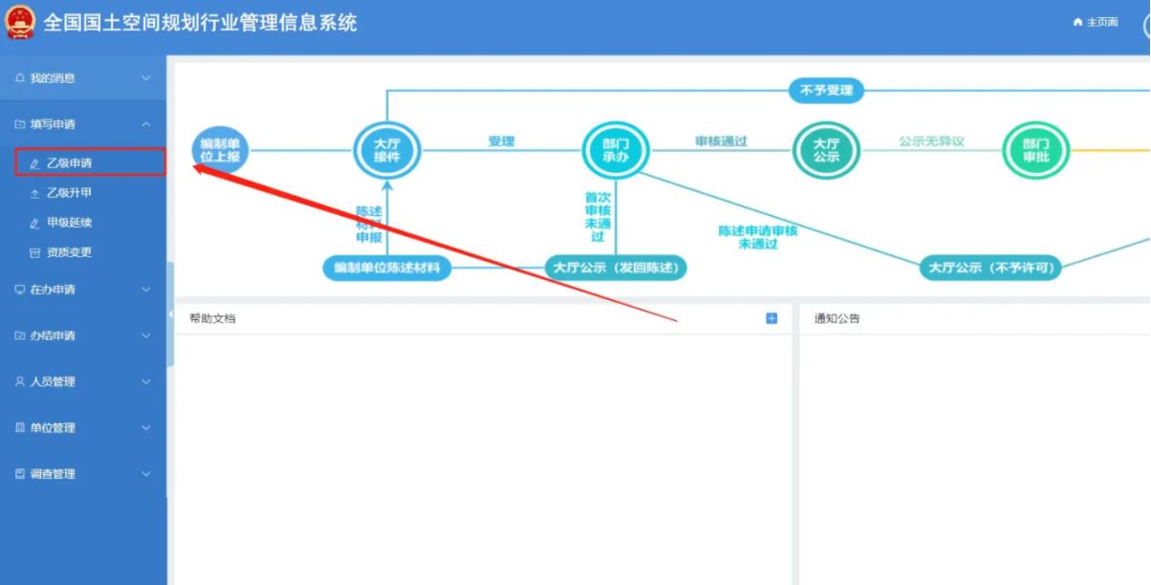Click the clipboard icon of 调查管理
This screenshot has width=1151, height=585.
point(20,473)
